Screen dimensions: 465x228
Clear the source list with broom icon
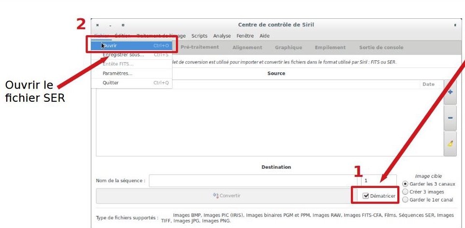[x=450, y=144]
